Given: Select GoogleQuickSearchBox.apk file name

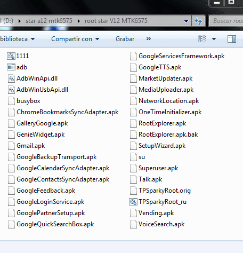Looking at the screenshot, I should coord(55,224).
